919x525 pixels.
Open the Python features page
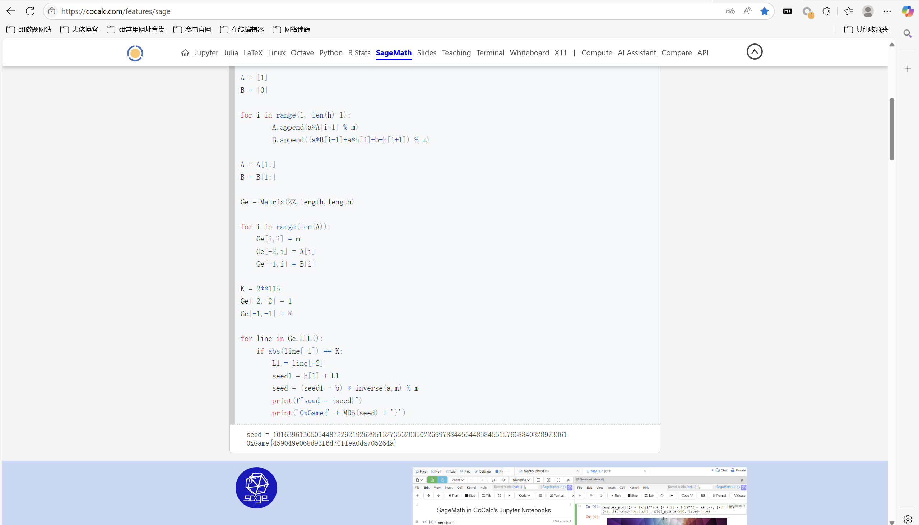[331, 53]
